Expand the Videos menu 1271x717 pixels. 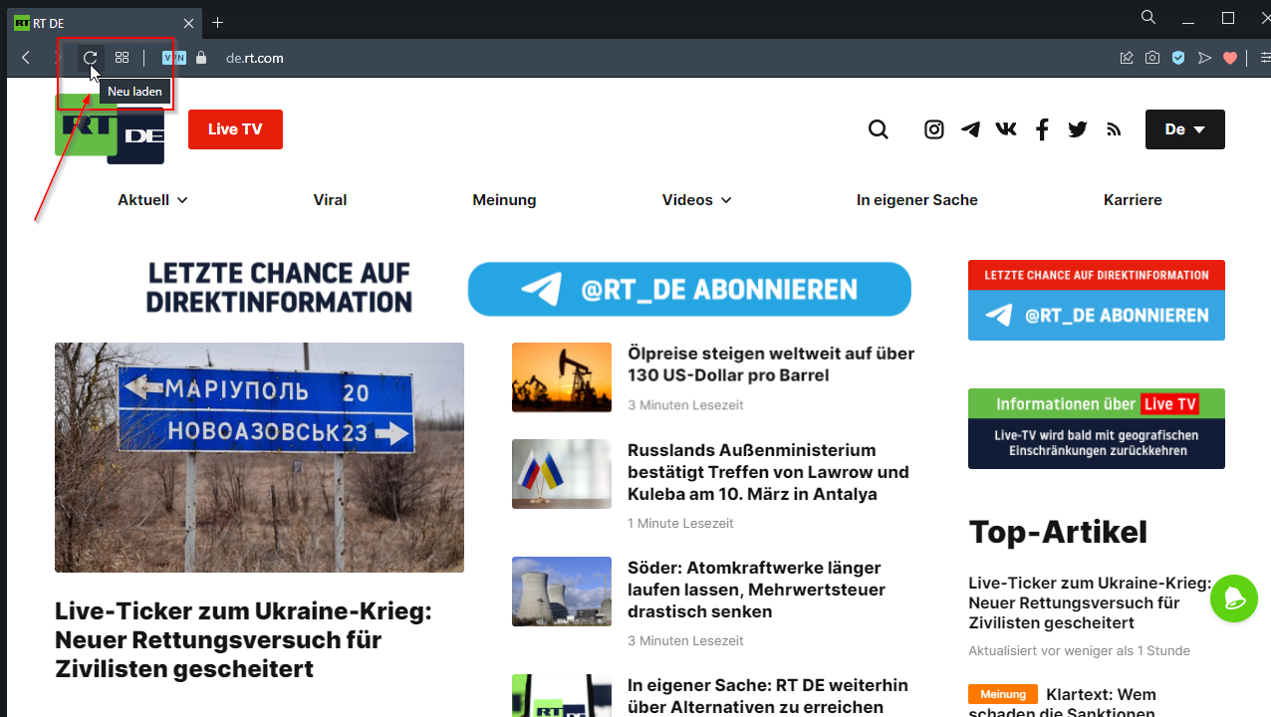(696, 200)
